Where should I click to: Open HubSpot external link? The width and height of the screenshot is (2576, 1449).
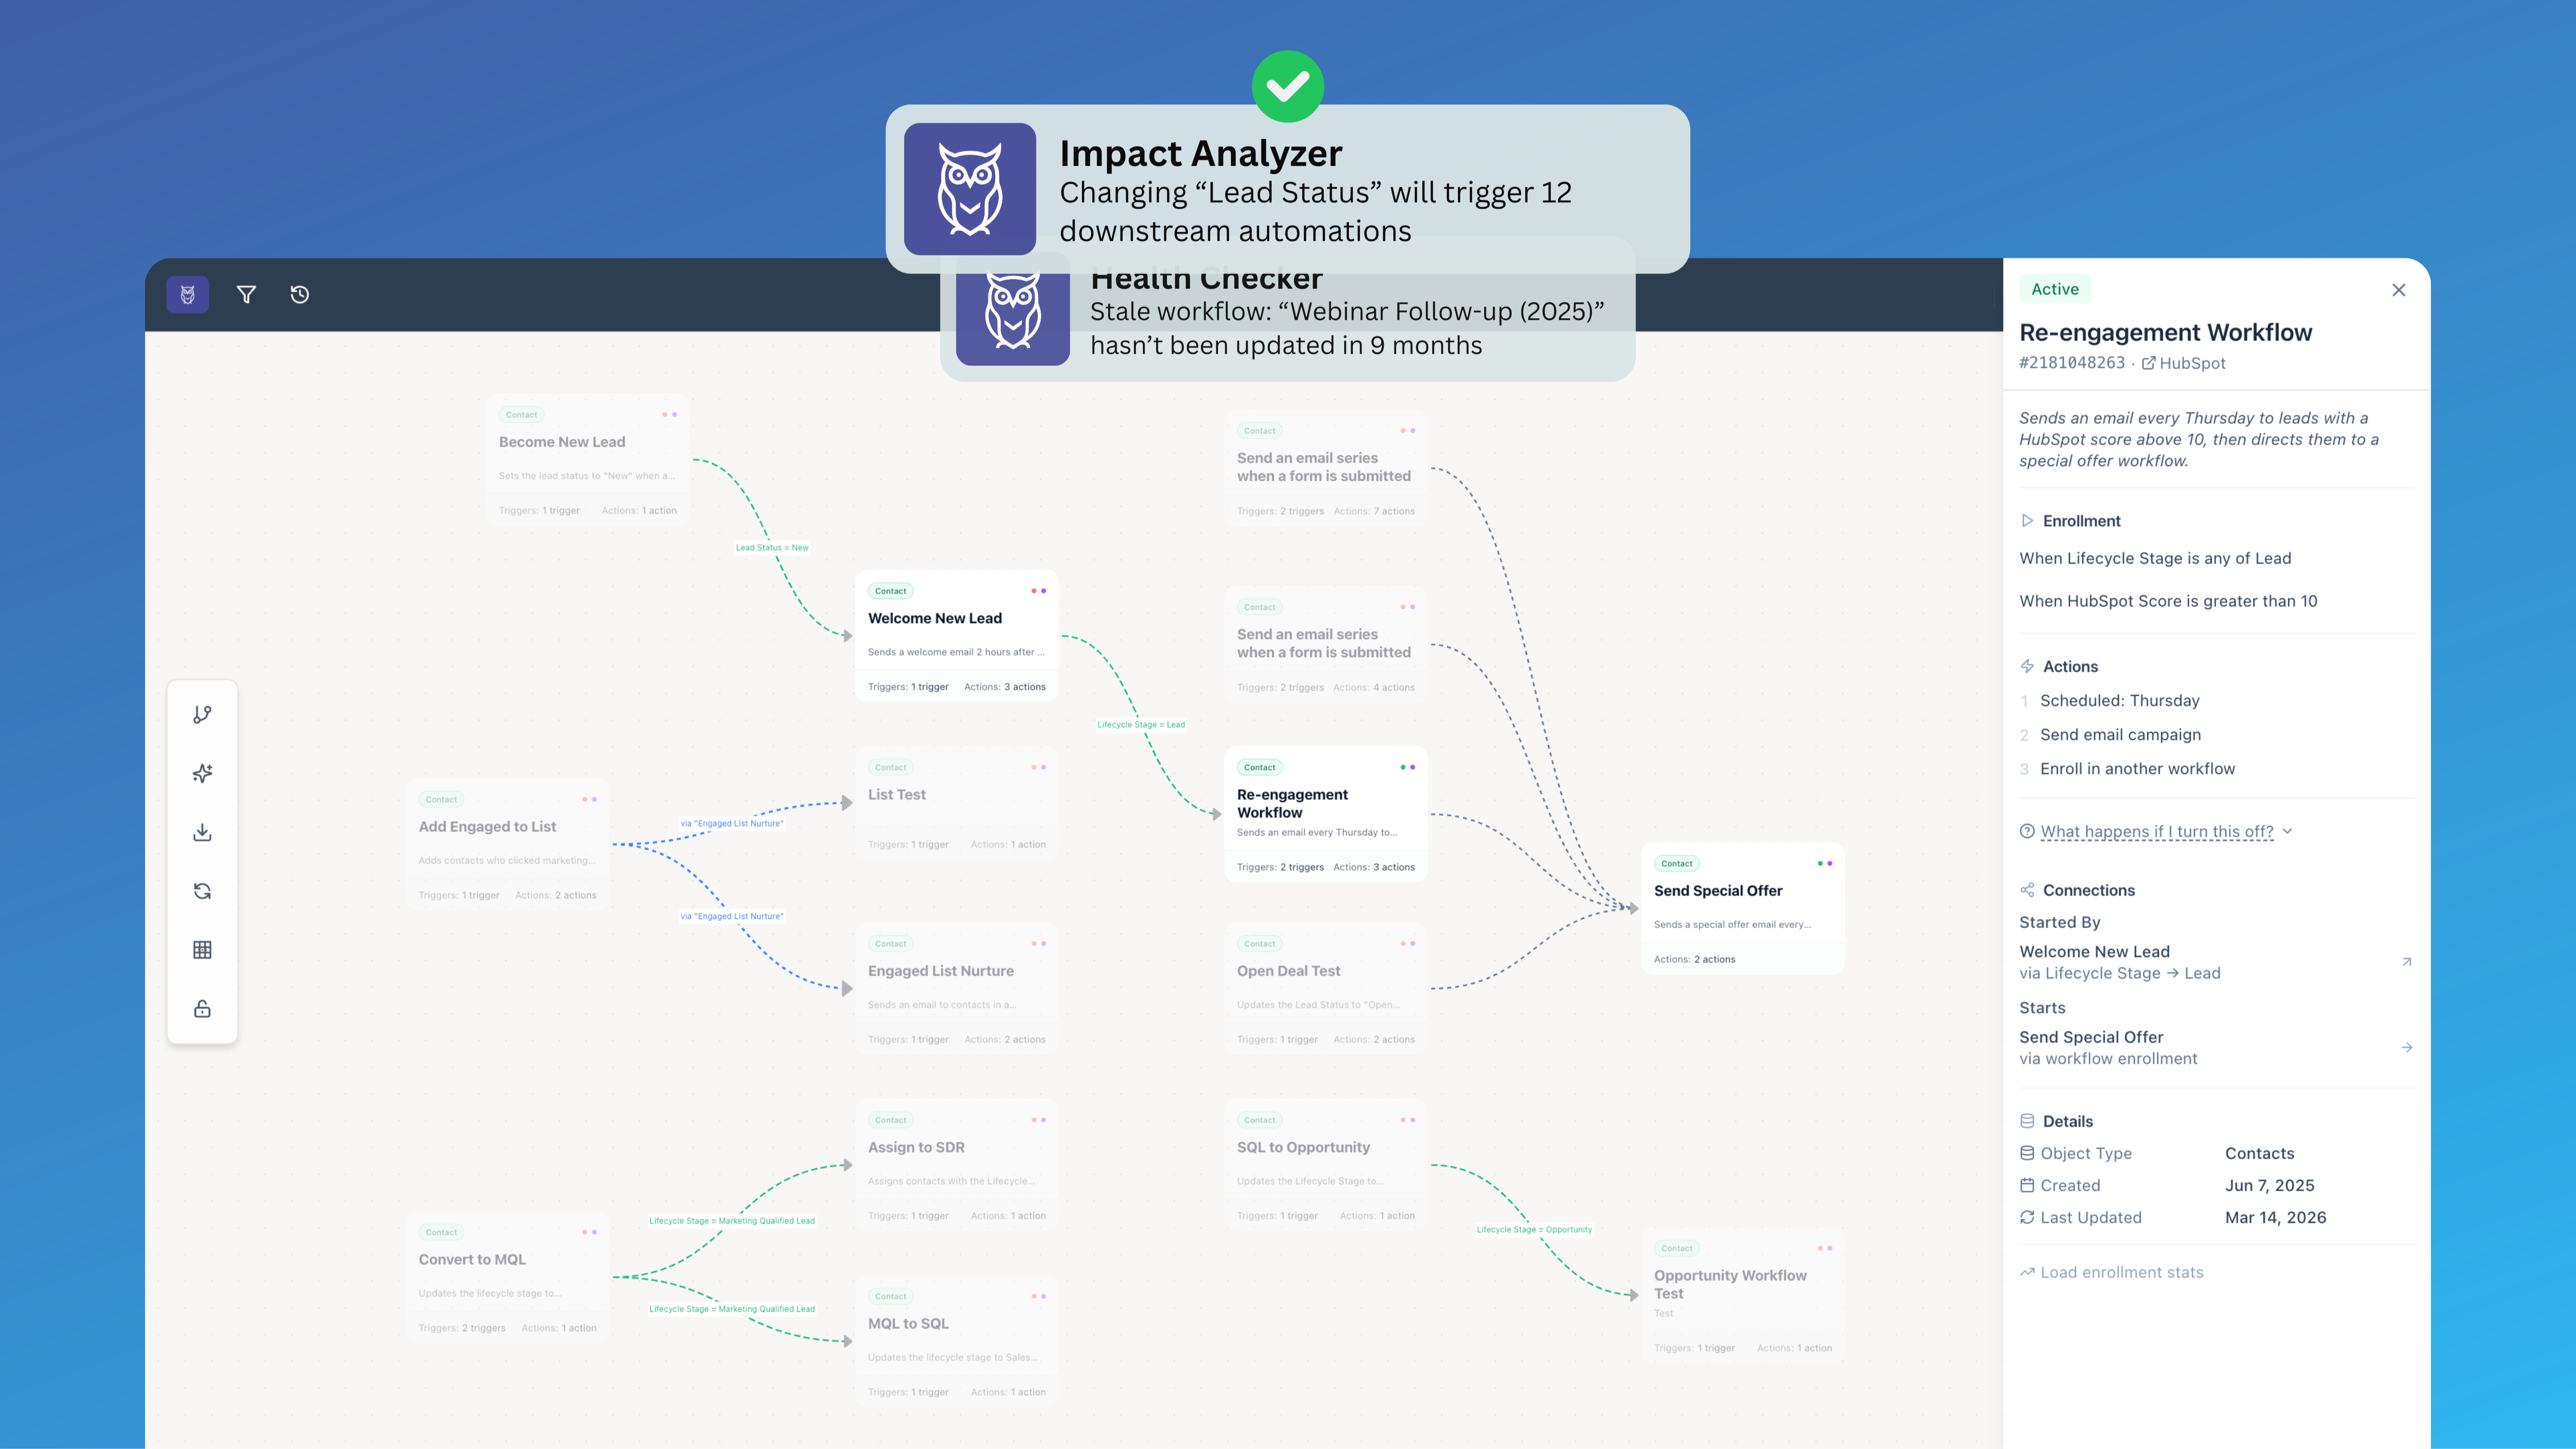pyautogui.click(x=2184, y=363)
